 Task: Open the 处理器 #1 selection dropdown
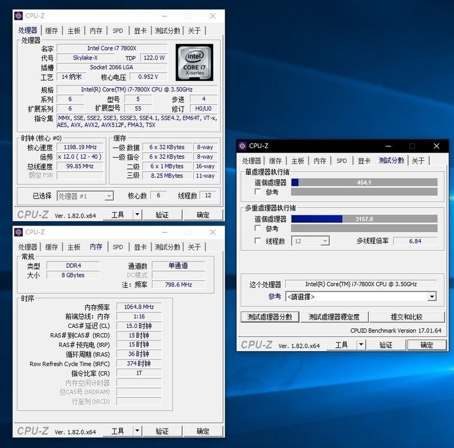pyautogui.click(x=109, y=196)
